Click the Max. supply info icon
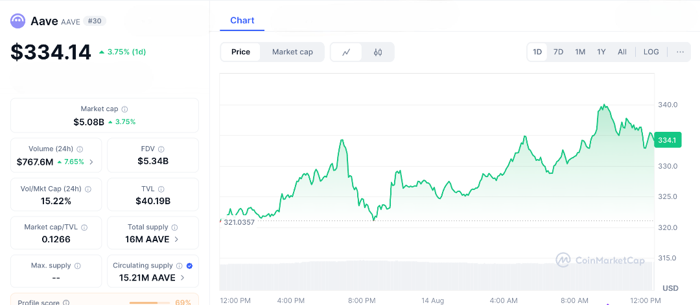Viewport: 700px width, 305px height. [78, 266]
